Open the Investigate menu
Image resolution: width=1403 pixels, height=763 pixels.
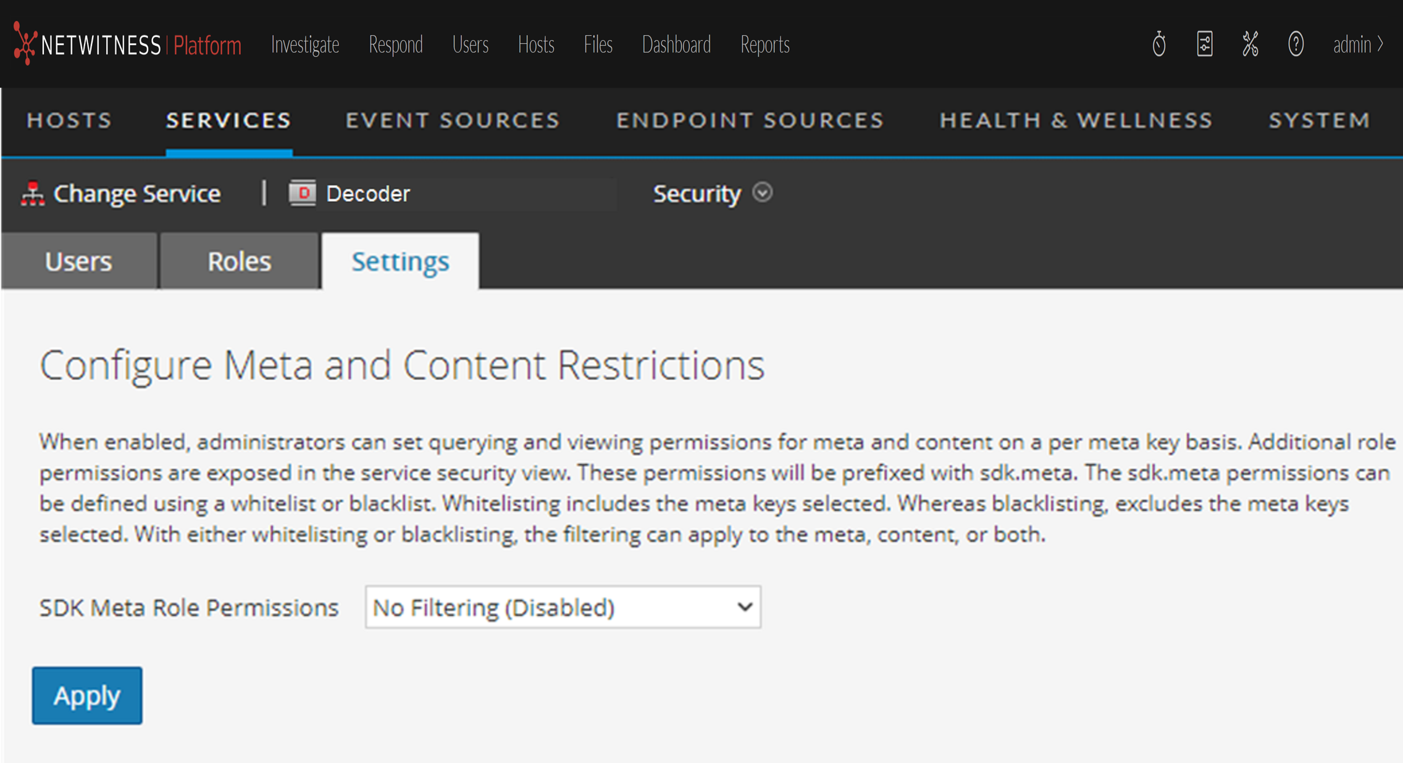[x=305, y=44]
